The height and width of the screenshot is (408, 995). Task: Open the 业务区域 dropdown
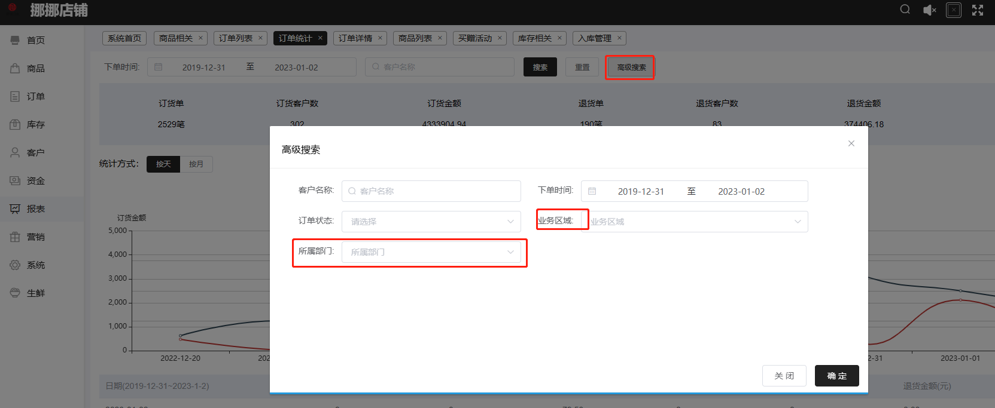coord(694,222)
